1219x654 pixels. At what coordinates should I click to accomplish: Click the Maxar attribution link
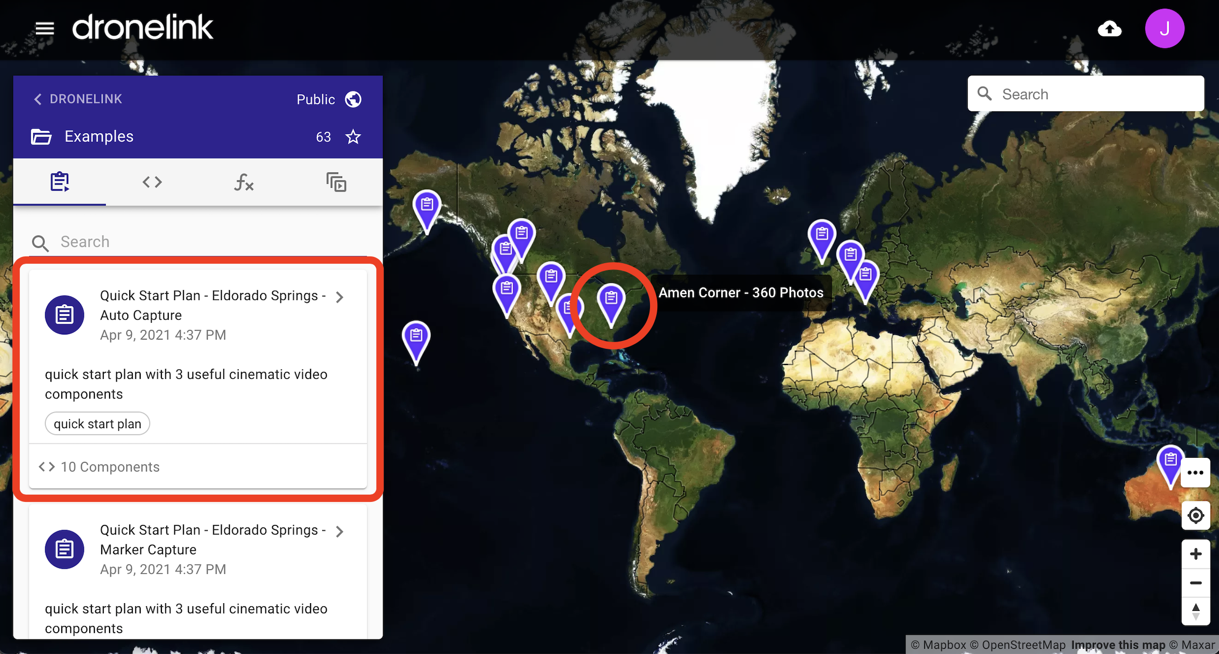[1192, 645]
